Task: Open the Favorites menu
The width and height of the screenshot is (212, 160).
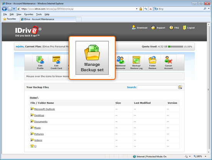Action: (x=29, y=14)
